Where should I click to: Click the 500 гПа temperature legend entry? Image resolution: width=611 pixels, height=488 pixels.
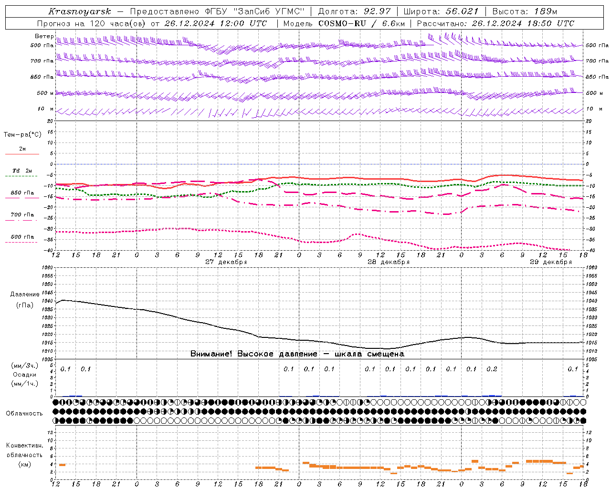click(x=22, y=237)
